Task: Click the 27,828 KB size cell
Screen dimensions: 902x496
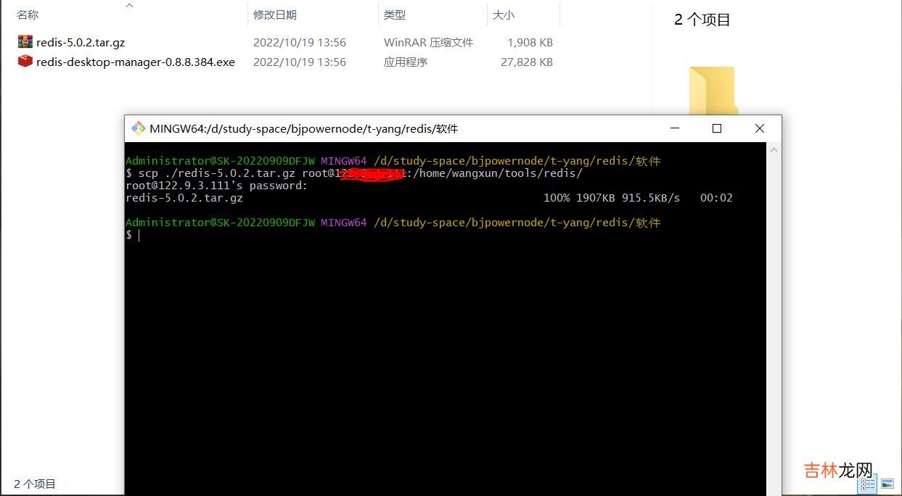Action: [527, 62]
